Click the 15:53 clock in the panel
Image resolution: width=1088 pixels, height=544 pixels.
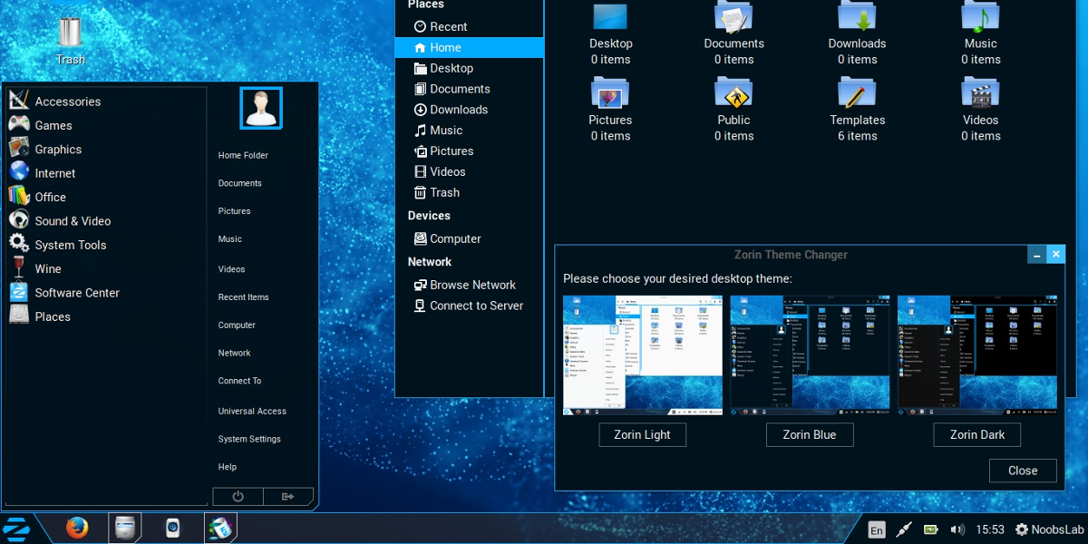point(989,529)
